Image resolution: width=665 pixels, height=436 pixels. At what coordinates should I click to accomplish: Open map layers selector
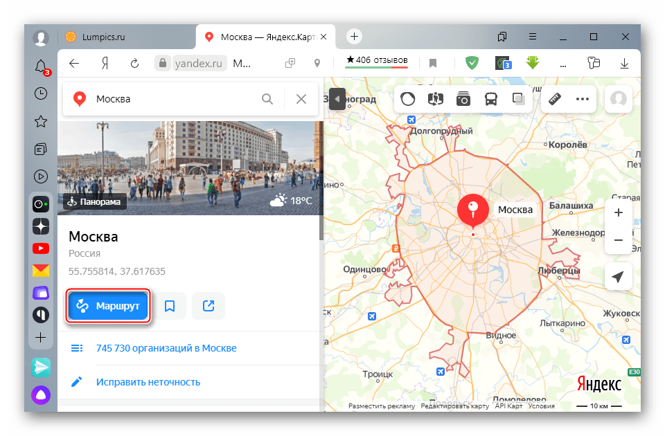pos(518,99)
